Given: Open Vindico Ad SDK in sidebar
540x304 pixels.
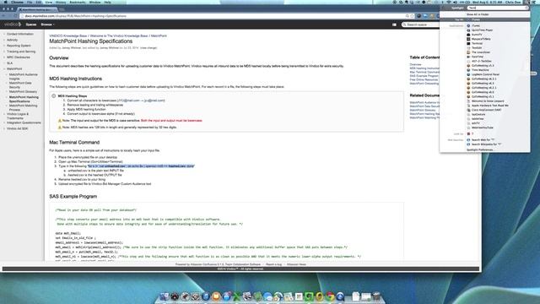Looking at the screenshot, I should 17,128.
